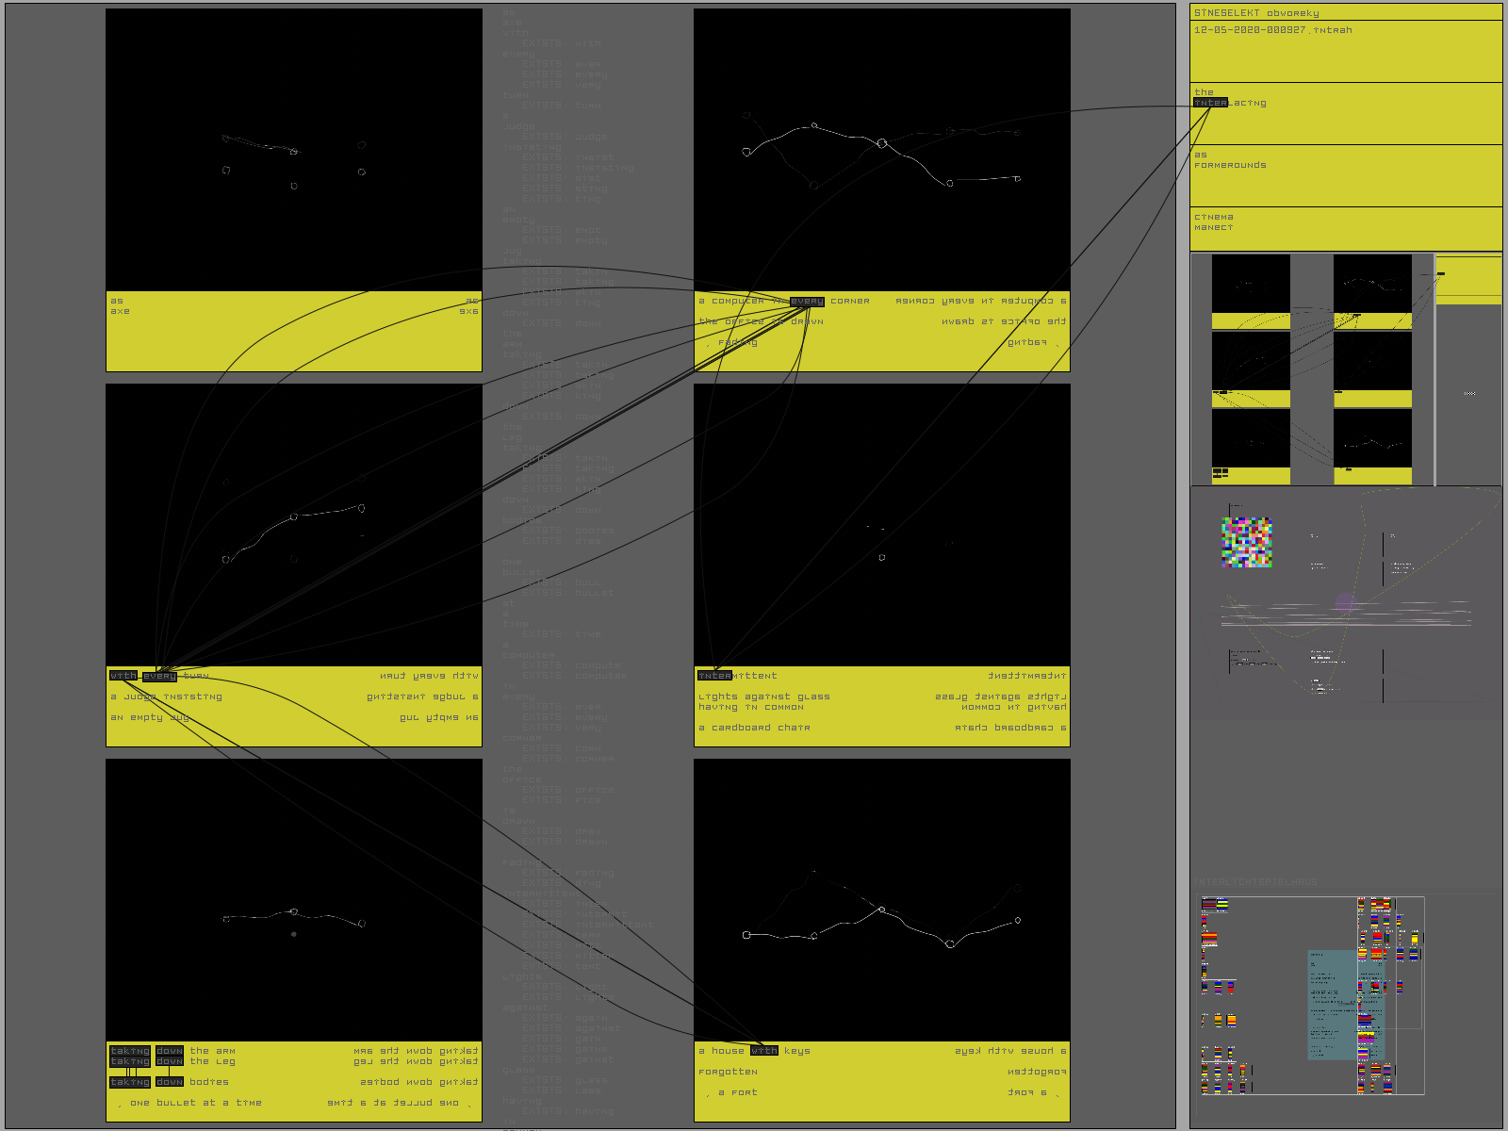Select the highlighted "inter" in "the interlacing"
Screen dimensions: 1508x1131
[1210, 103]
